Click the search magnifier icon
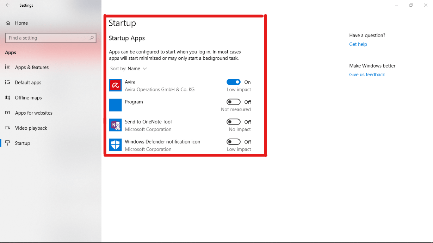 click(92, 38)
